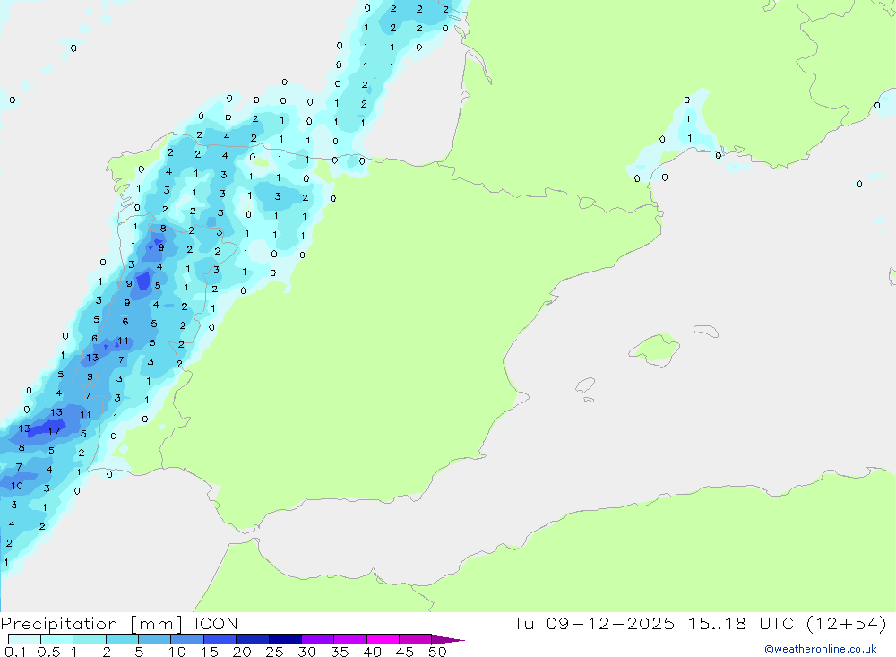Click the legend tick label '0.1'
Image resolution: width=896 pixels, height=657 pixels.
click(15, 652)
